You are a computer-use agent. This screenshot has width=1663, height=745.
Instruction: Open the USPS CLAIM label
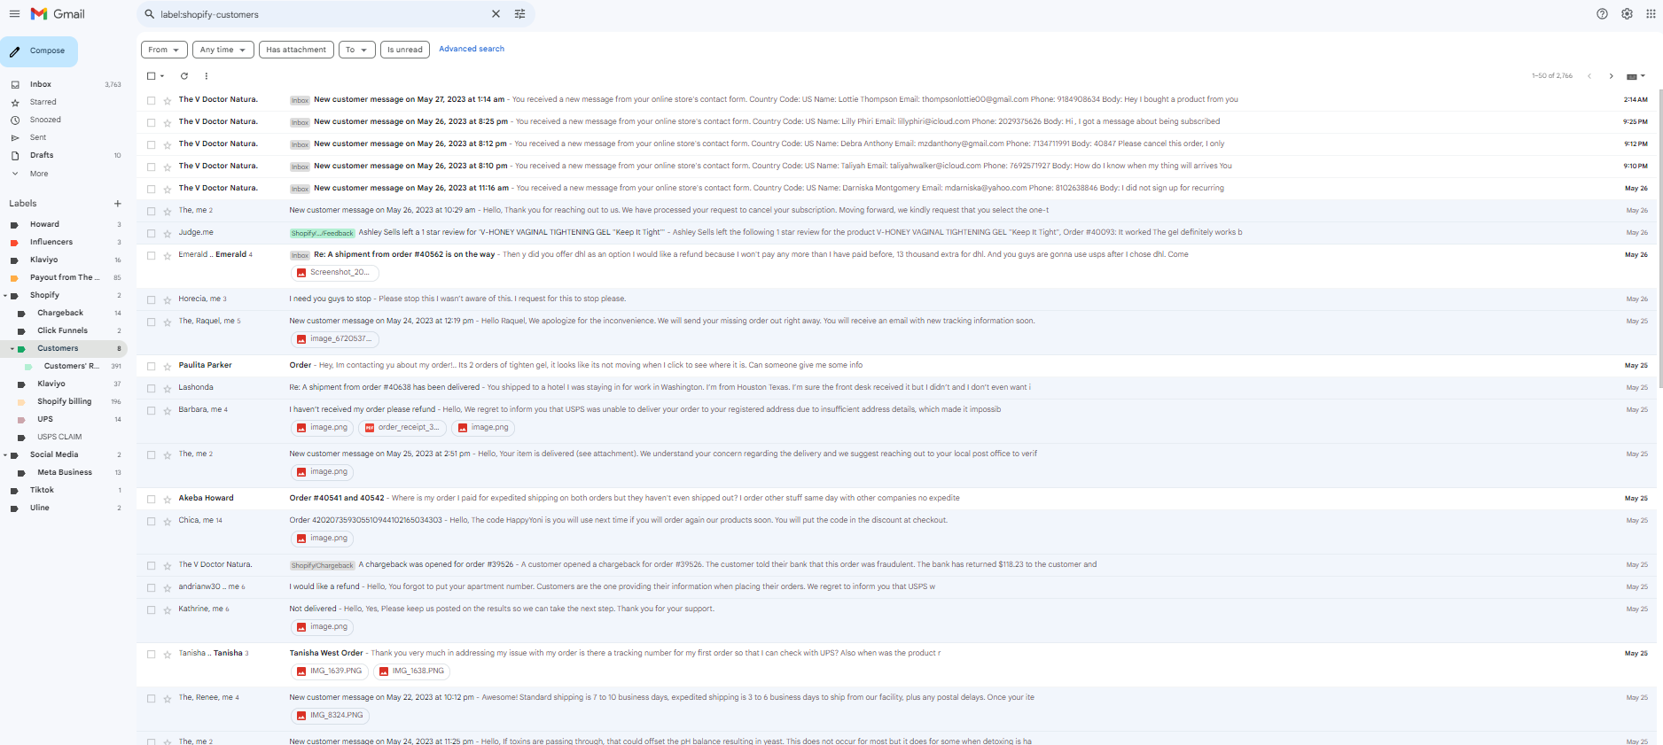(59, 437)
